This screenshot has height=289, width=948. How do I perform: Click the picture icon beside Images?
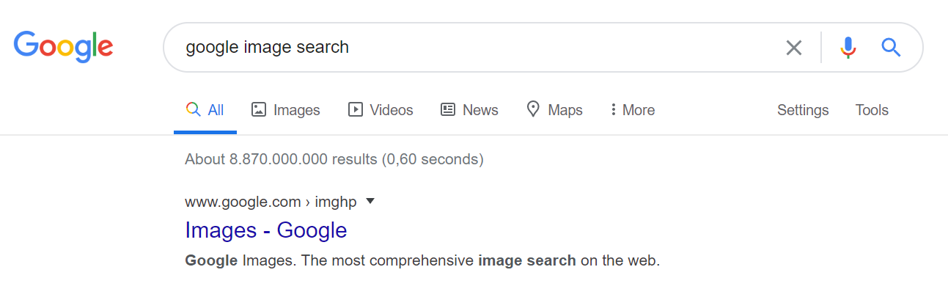tap(258, 110)
